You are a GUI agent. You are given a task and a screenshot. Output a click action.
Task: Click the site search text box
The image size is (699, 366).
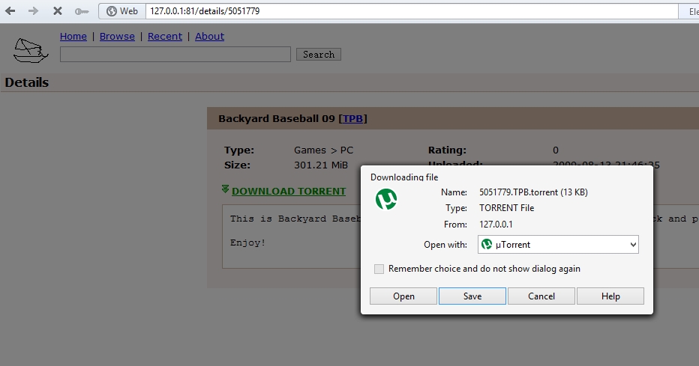pyautogui.click(x=175, y=54)
